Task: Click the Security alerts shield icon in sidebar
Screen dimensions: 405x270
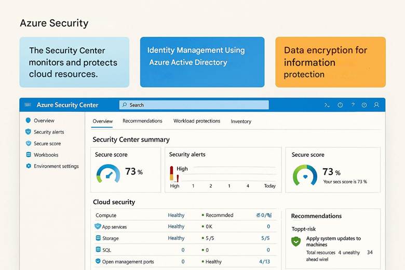Action: tap(28, 132)
